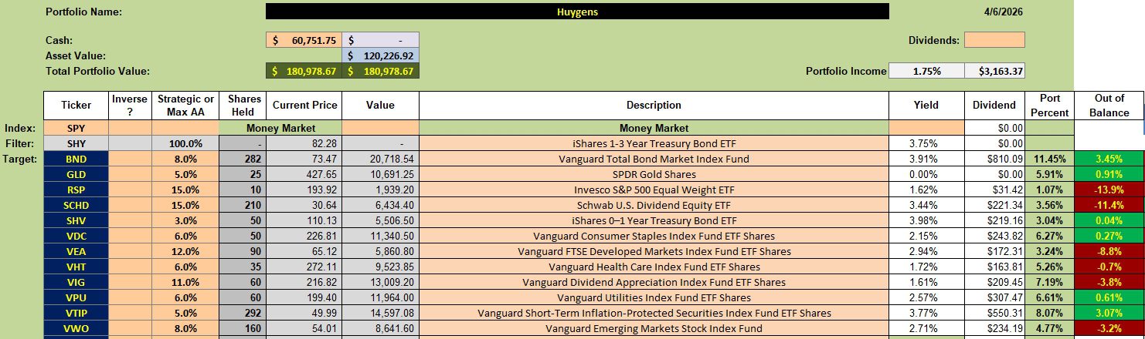Select the Value column header
Image resolution: width=1145 pixels, height=339 pixels.
point(381,106)
